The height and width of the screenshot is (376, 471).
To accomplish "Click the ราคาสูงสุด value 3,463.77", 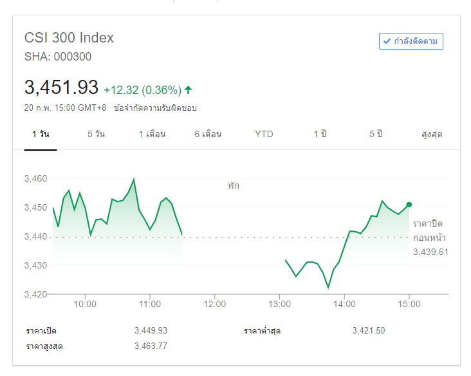I will [x=151, y=346].
